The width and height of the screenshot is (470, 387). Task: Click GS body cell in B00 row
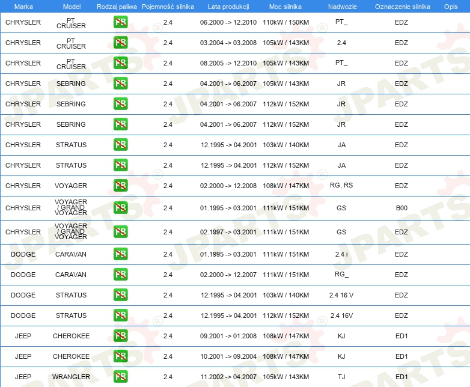(x=341, y=208)
